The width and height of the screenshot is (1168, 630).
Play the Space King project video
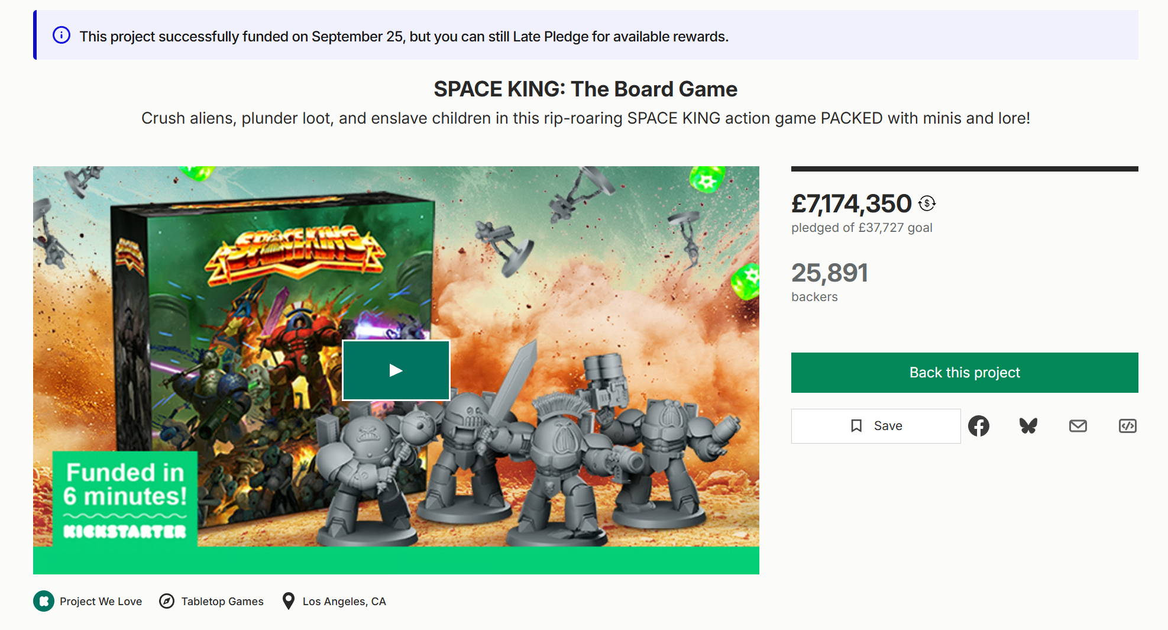tap(396, 370)
